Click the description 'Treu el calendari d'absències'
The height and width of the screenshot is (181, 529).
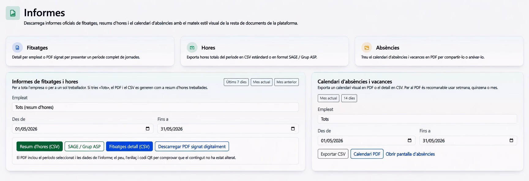(x=423, y=57)
